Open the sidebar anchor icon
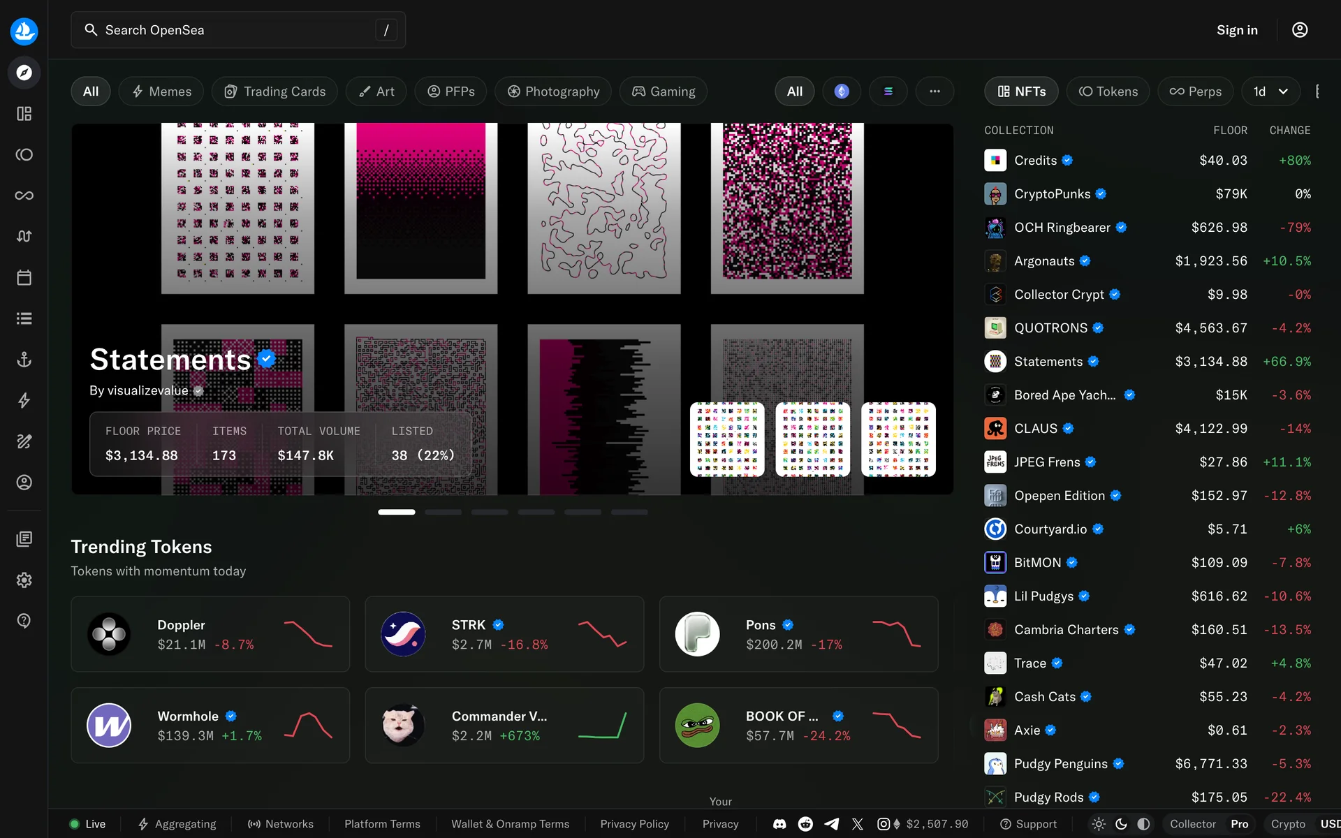 point(24,360)
